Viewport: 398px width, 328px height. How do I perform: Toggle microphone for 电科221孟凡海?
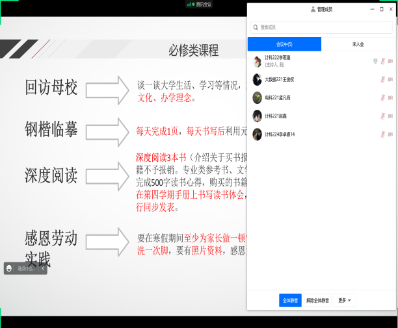(x=382, y=97)
